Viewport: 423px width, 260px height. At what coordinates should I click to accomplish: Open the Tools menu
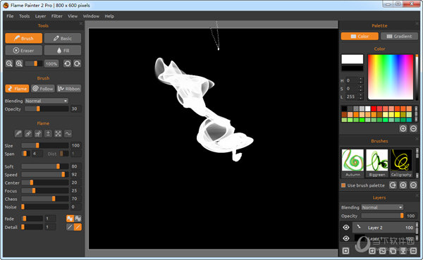(x=24, y=16)
